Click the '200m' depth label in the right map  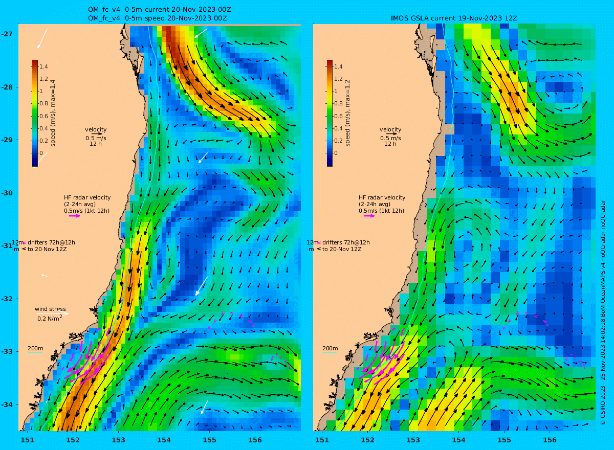[330, 348]
